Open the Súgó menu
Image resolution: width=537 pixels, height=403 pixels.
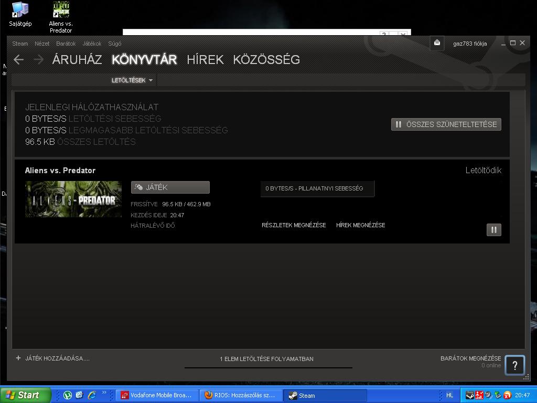(115, 44)
